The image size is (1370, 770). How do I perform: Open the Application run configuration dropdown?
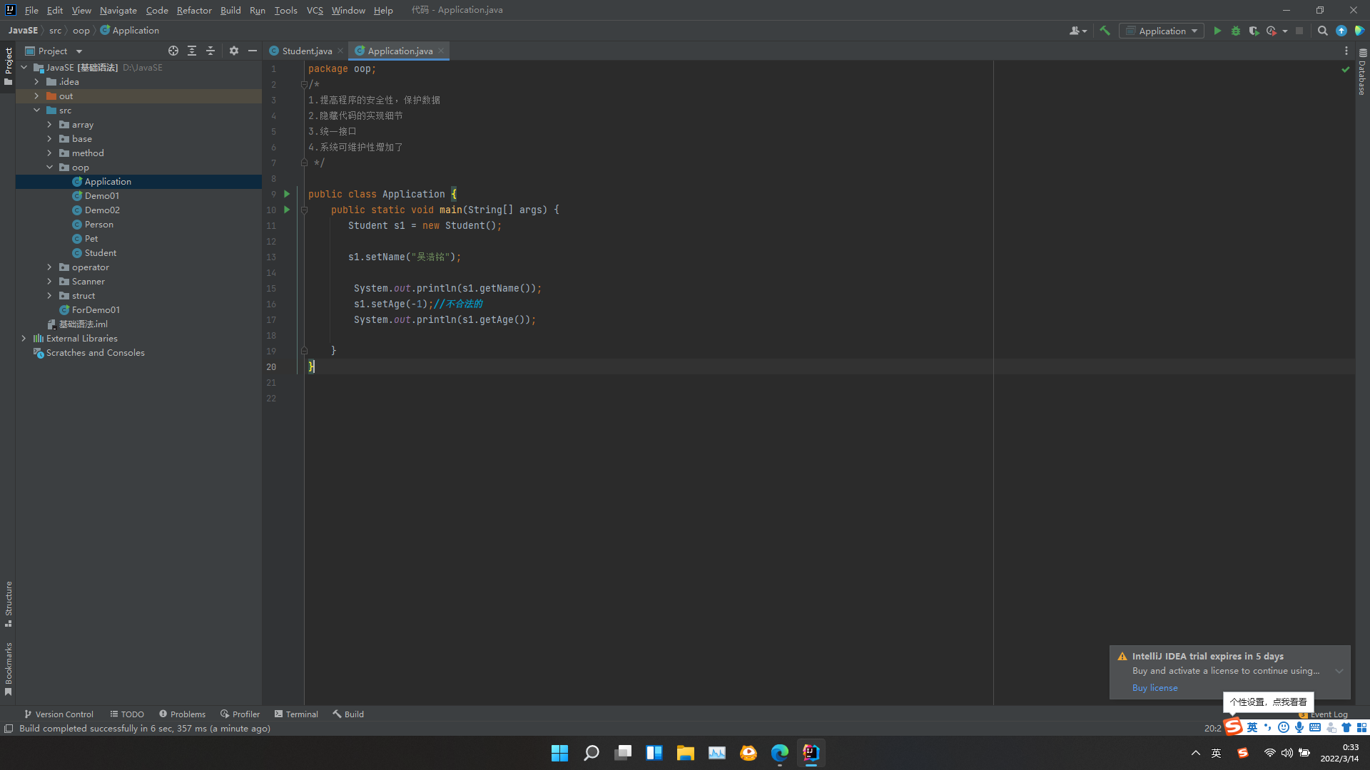point(1162,31)
